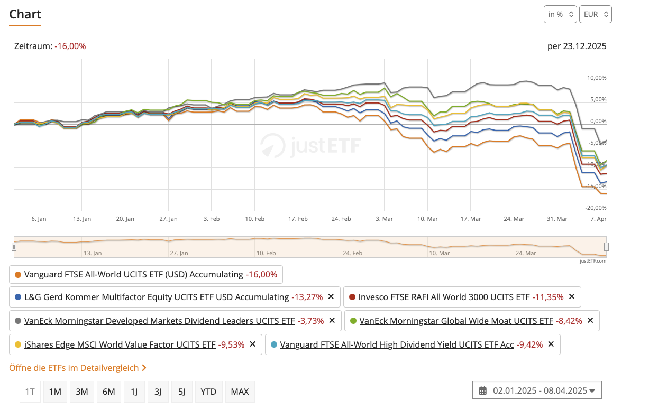Select the 1M time period tab
649x410 pixels.
55,392
